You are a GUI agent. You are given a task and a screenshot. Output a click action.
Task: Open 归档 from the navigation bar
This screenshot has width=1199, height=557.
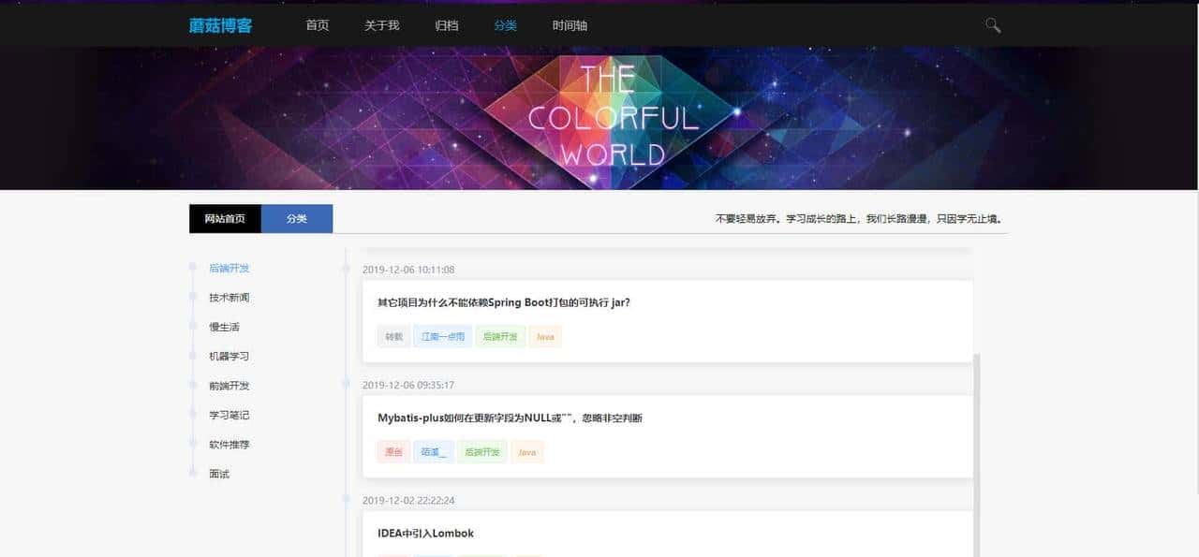[x=446, y=26]
